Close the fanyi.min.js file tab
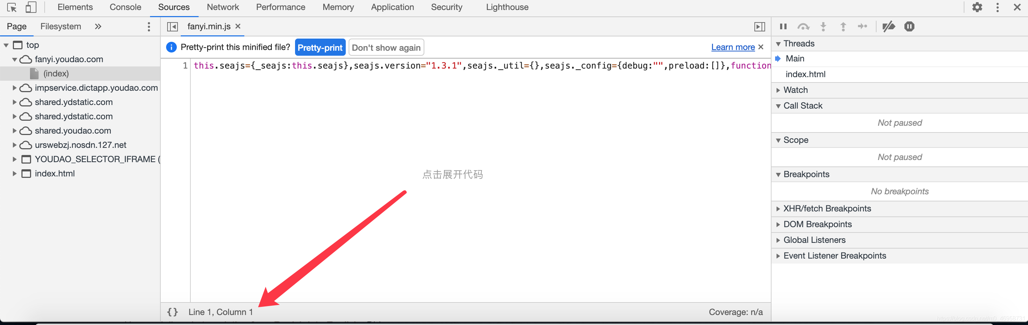Viewport: 1028px width, 325px height. pos(238,26)
